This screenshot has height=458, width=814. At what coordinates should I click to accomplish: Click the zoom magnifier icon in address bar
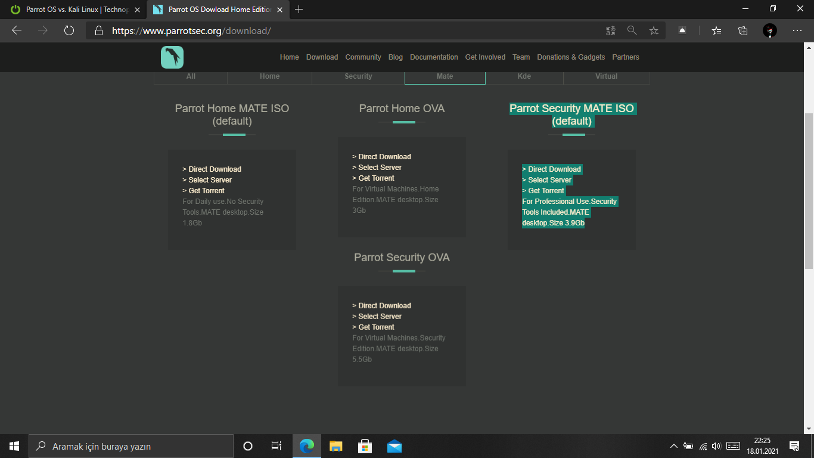(x=632, y=30)
